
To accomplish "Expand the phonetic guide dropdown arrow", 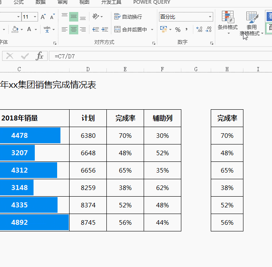I will click(53, 30).
